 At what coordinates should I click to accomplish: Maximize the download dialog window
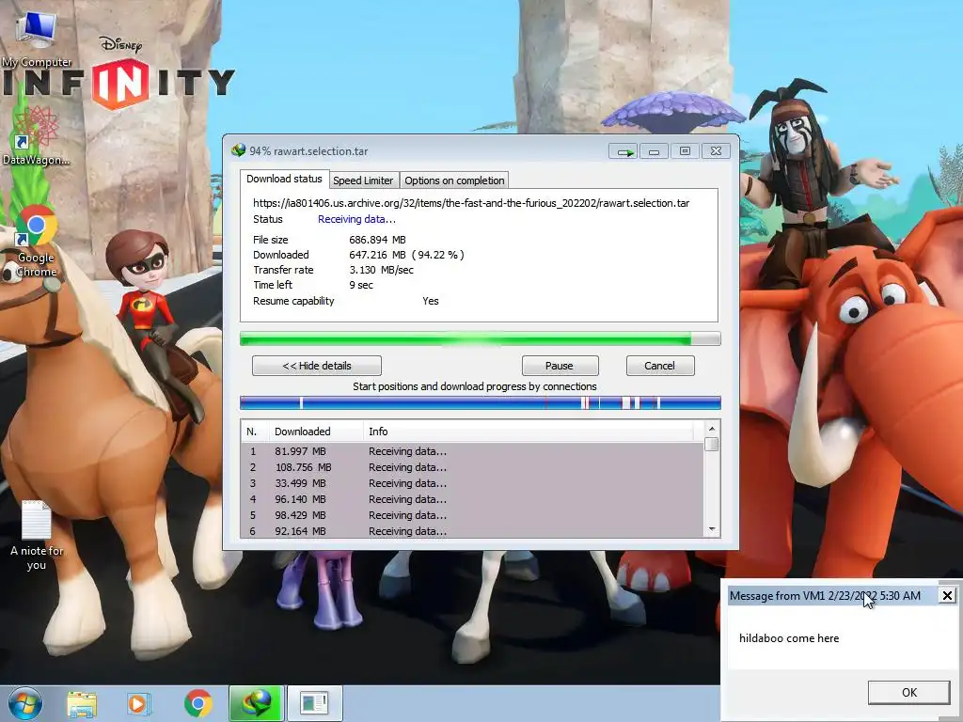685,151
